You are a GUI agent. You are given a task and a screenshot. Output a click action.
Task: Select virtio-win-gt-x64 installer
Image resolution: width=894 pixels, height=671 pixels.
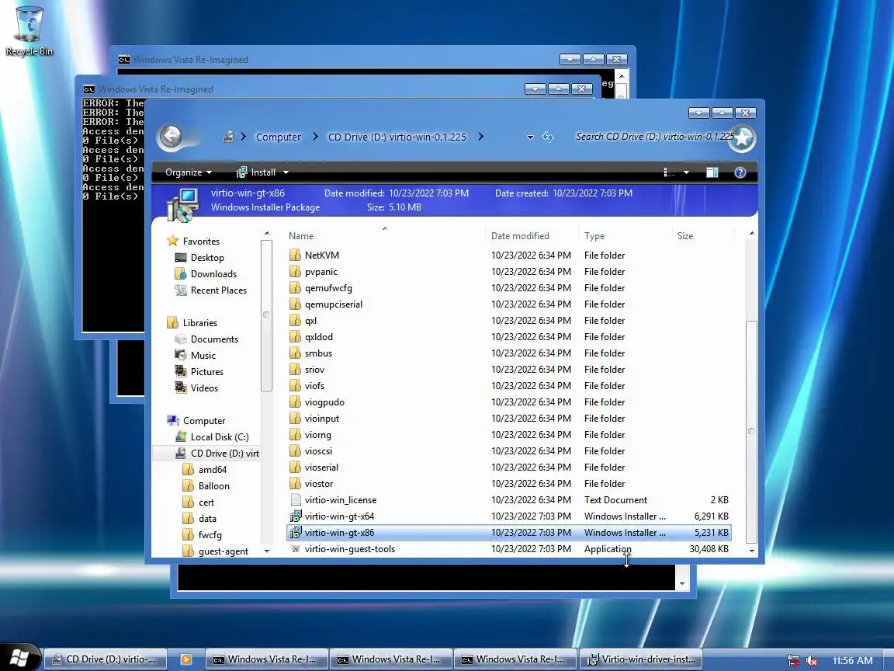tap(508, 516)
